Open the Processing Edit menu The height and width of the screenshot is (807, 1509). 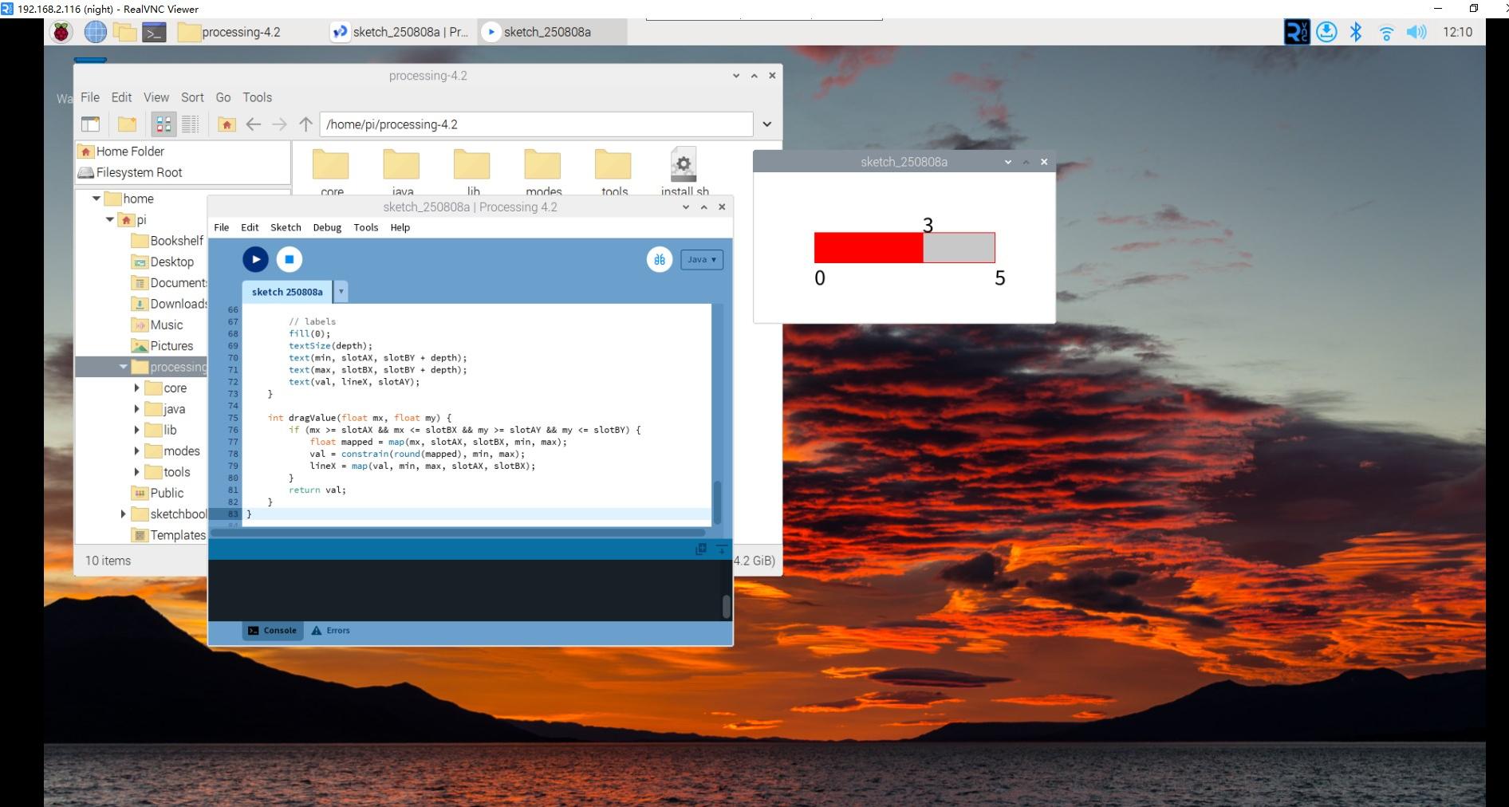(x=250, y=227)
